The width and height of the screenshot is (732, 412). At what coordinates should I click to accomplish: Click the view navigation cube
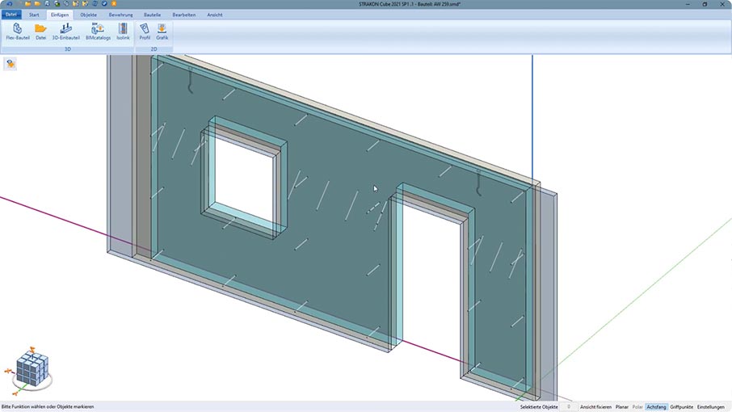click(32, 370)
